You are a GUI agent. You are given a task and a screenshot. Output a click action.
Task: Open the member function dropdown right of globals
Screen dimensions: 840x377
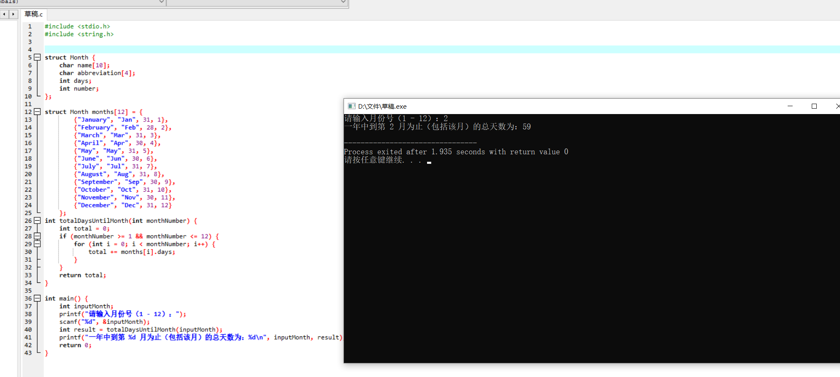tap(343, 2)
